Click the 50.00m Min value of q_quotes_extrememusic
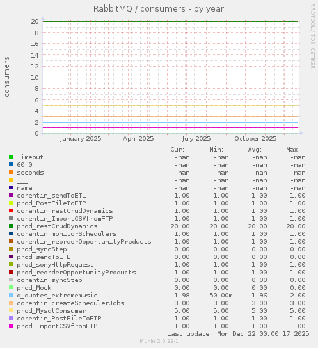This screenshot has width=318, height=348. 221,296
